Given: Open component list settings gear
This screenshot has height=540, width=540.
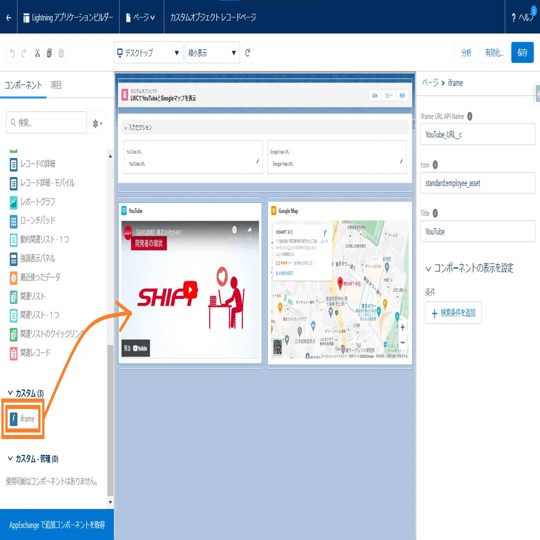Looking at the screenshot, I should click(97, 123).
